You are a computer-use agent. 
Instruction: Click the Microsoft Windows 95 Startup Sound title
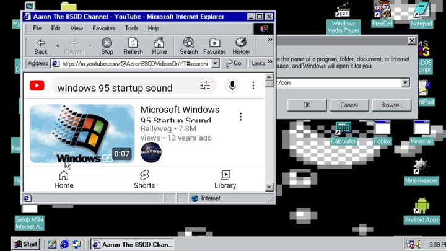click(x=180, y=115)
